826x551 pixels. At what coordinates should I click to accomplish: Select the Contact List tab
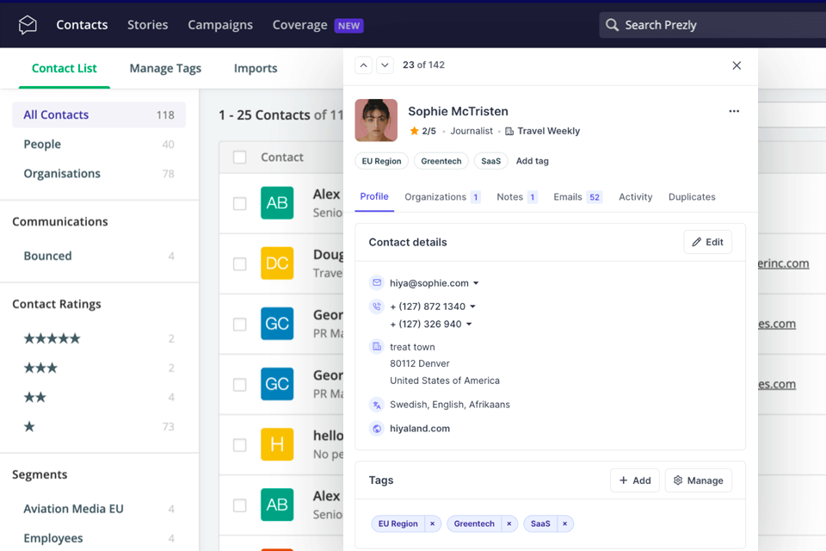[65, 69]
